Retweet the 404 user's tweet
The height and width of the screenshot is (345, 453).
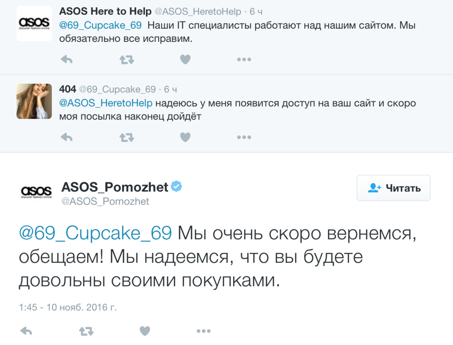click(127, 137)
